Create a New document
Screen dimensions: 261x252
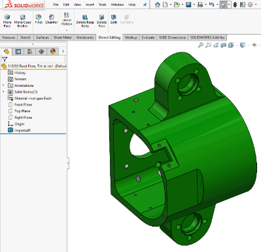click(165, 5)
